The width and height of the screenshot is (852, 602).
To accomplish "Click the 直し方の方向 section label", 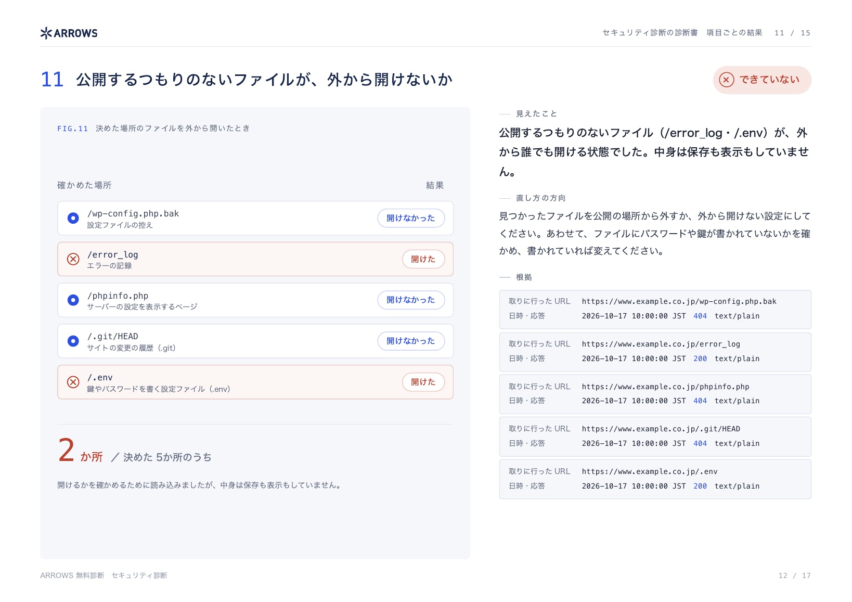I will (541, 198).
